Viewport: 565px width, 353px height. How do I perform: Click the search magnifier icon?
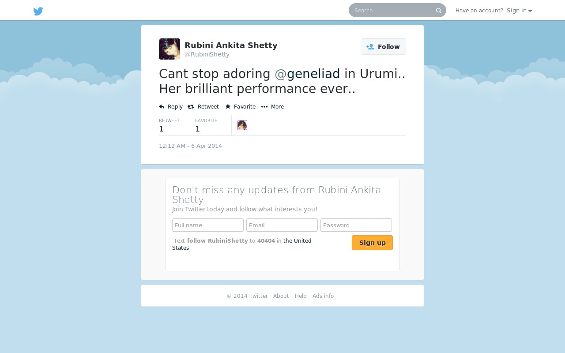coord(439,11)
